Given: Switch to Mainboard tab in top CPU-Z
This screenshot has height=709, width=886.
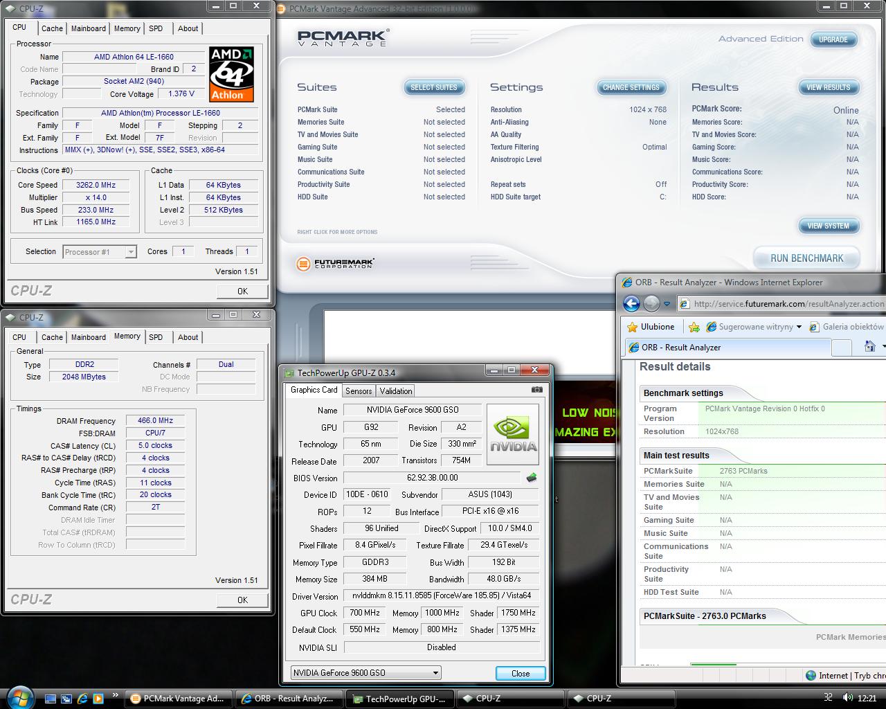Looking at the screenshot, I should pyautogui.click(x=89, y=28).
